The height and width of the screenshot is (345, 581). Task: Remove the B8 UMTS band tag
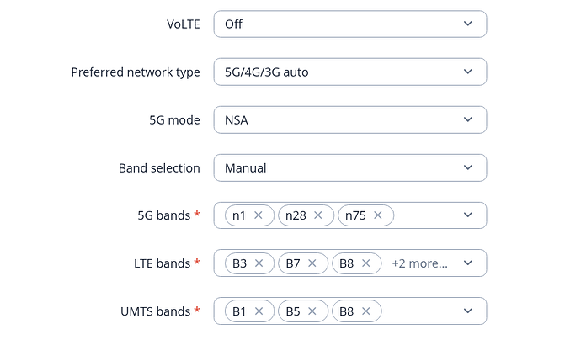tap(366, 311)
